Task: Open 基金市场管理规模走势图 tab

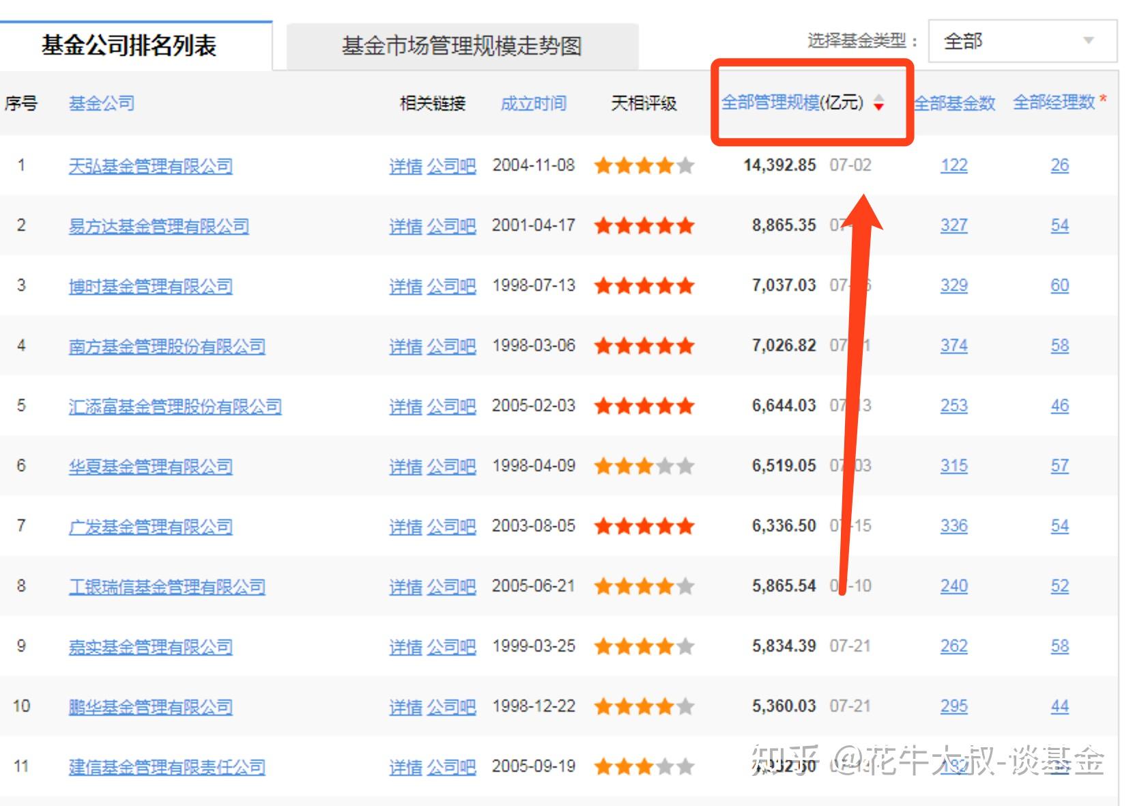Action: pos(462,46)
